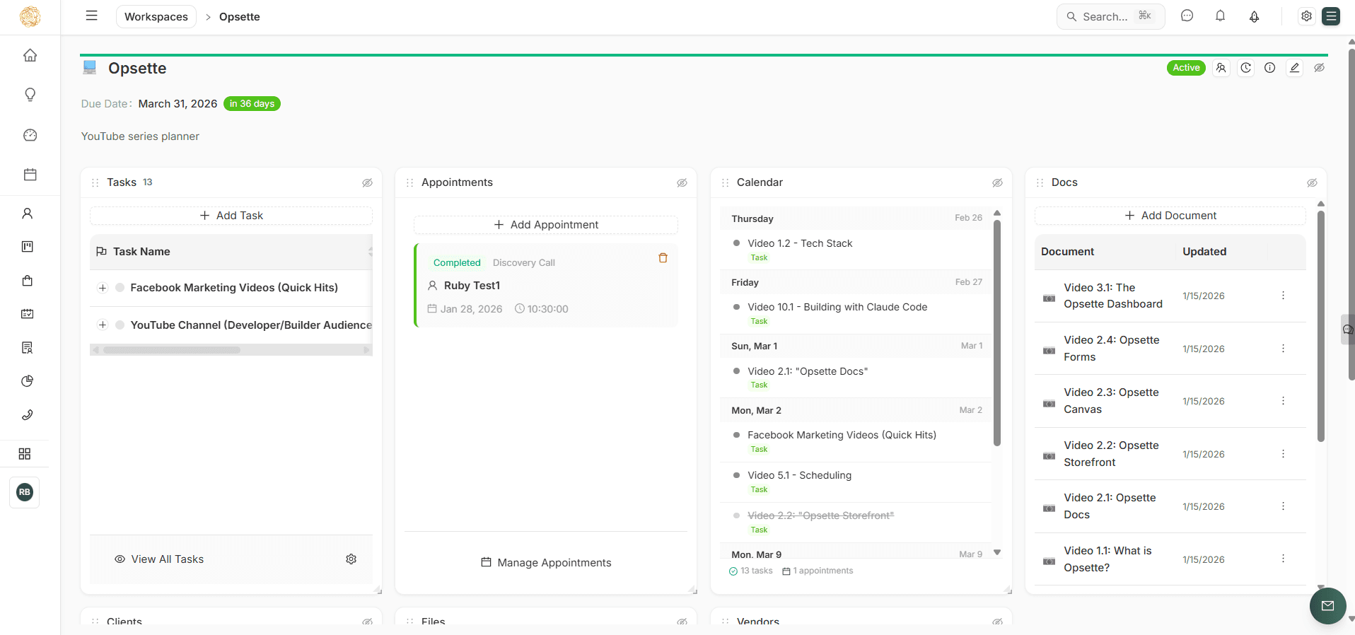Hide the Docs widget
Viewport: 1355px width, 635px height.
pyautogui.click(x=1313, y=182)
